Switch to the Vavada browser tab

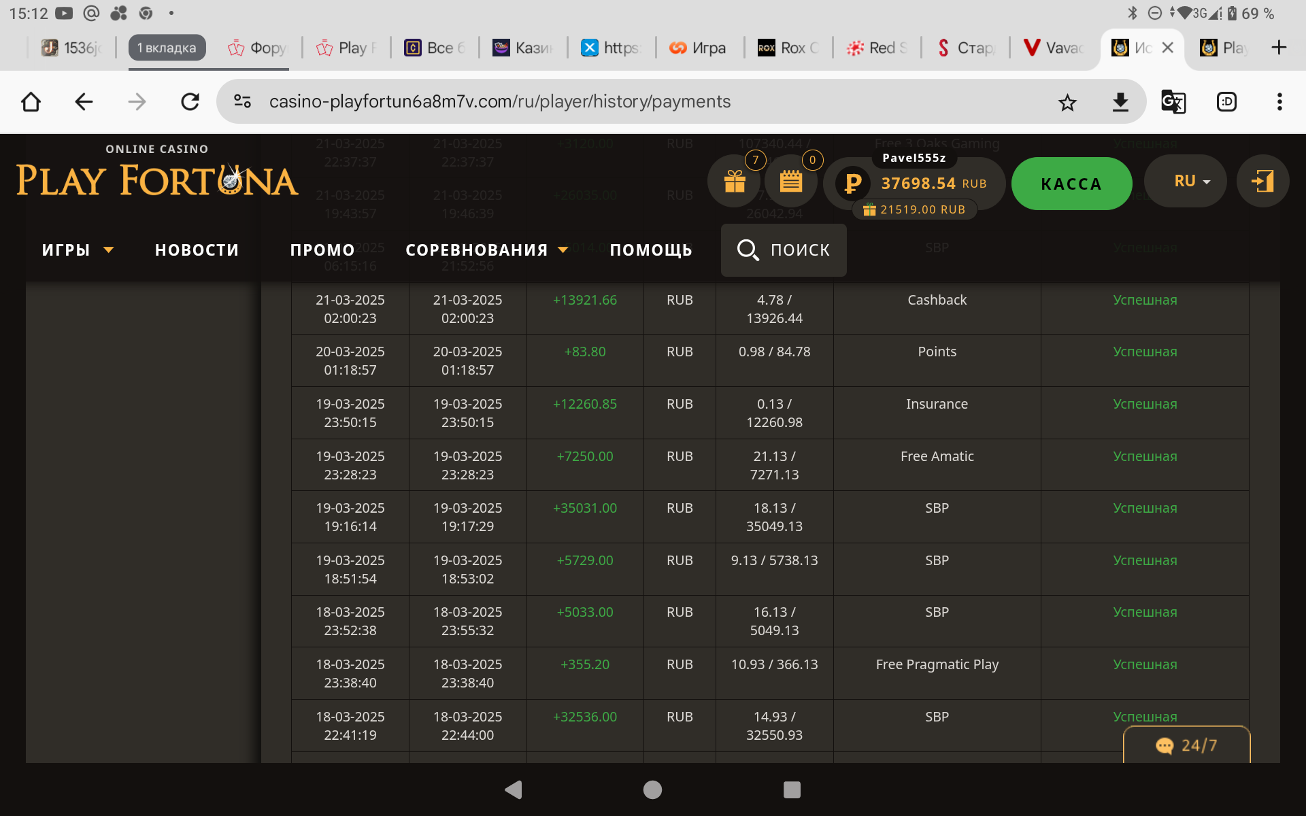coord(1054,48)
